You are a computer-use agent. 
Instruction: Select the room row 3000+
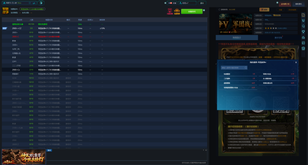point(104,45)
